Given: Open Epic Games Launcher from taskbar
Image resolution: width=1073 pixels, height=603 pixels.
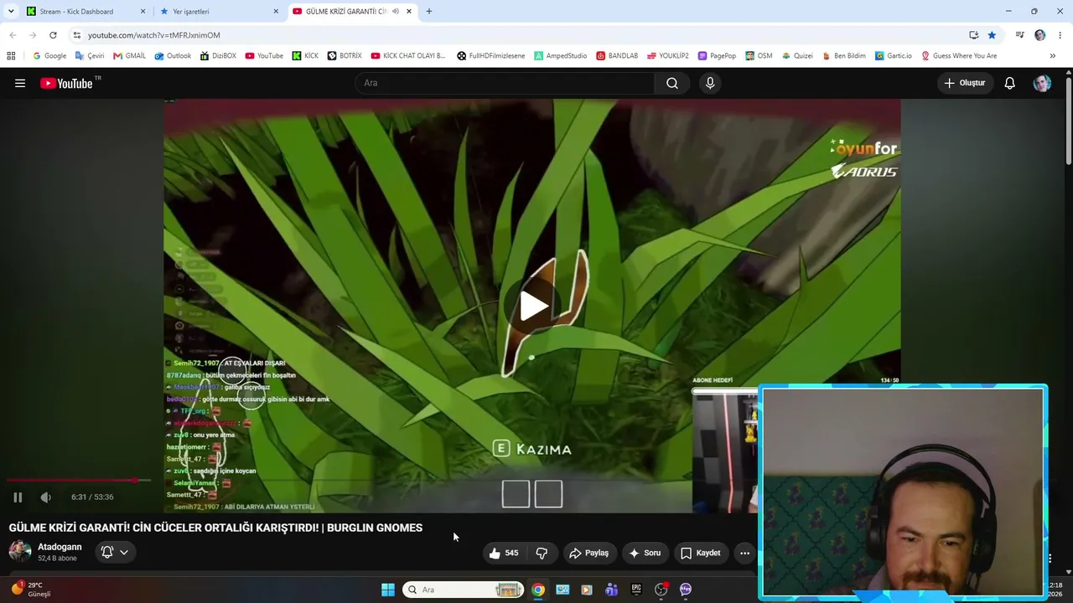Looking at the screenshot, I should pyautogui.click(x=636, y=590).
